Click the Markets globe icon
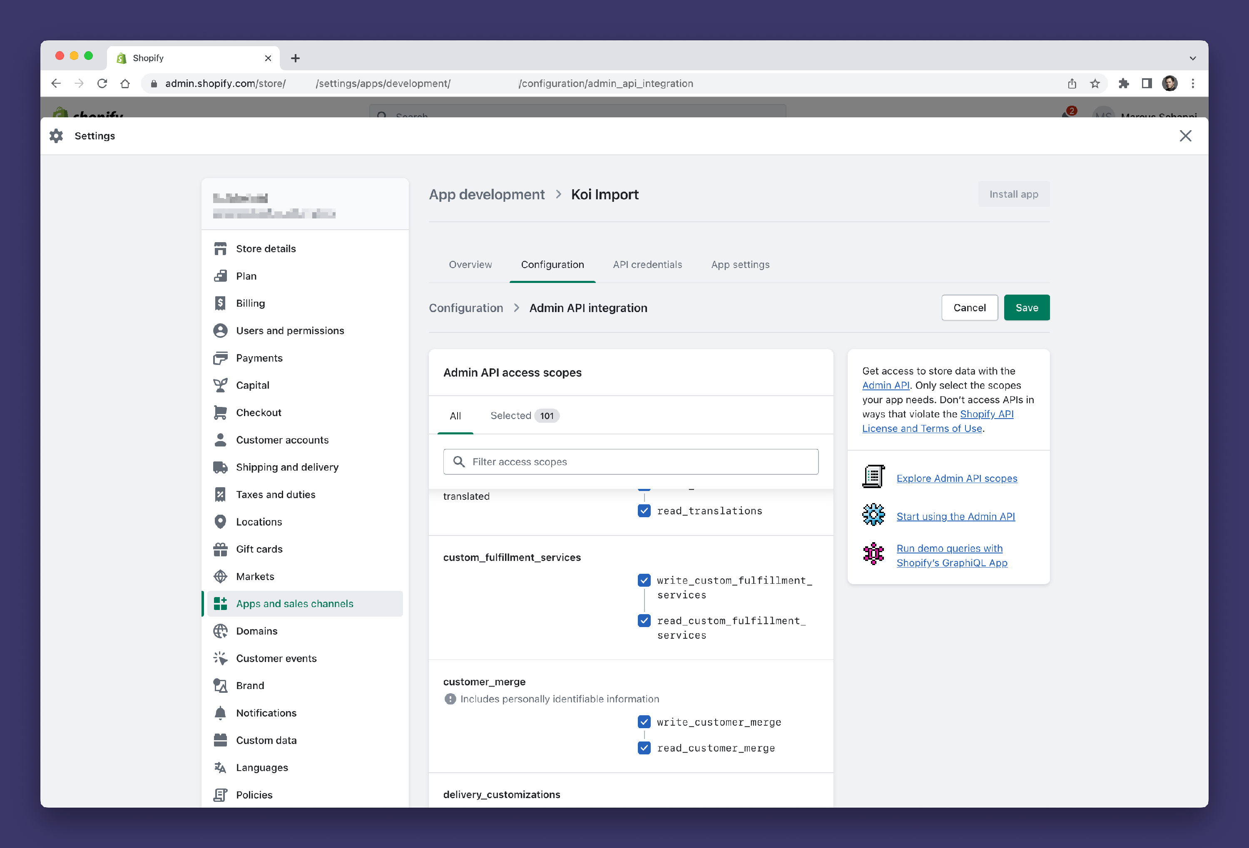 [x=220, y=576]
